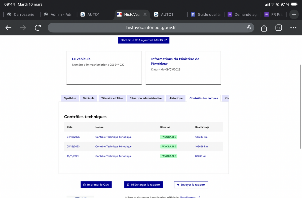Open the Historique tab

click(x=176, y=98)
